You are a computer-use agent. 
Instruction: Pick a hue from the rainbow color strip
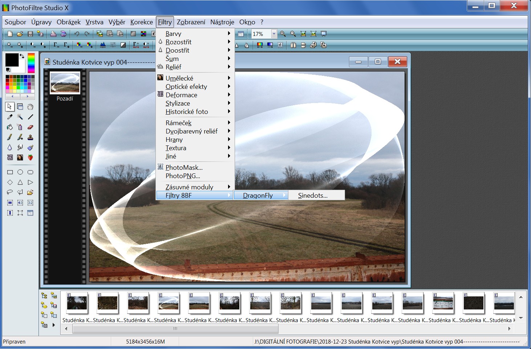point(31,63)
